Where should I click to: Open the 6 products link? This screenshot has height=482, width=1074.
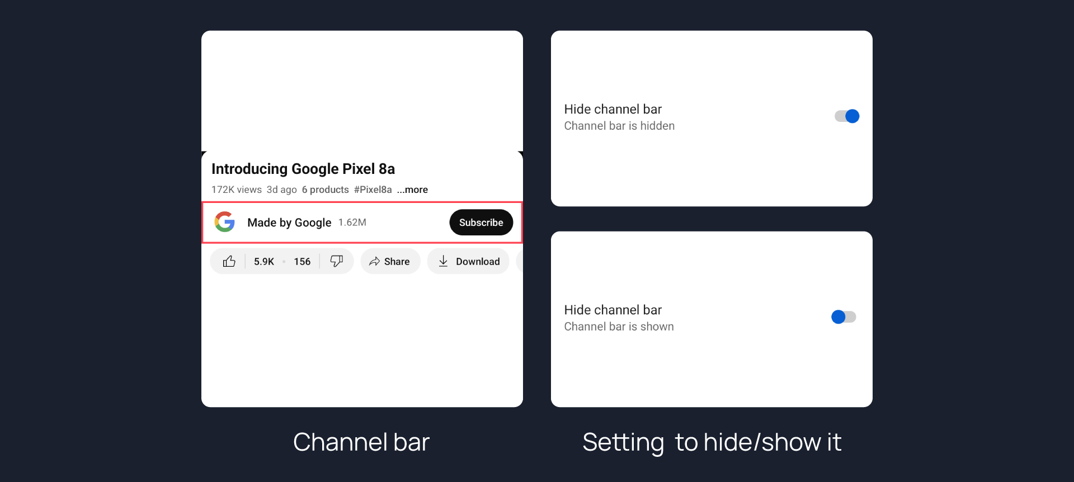(x=325, y=190)
